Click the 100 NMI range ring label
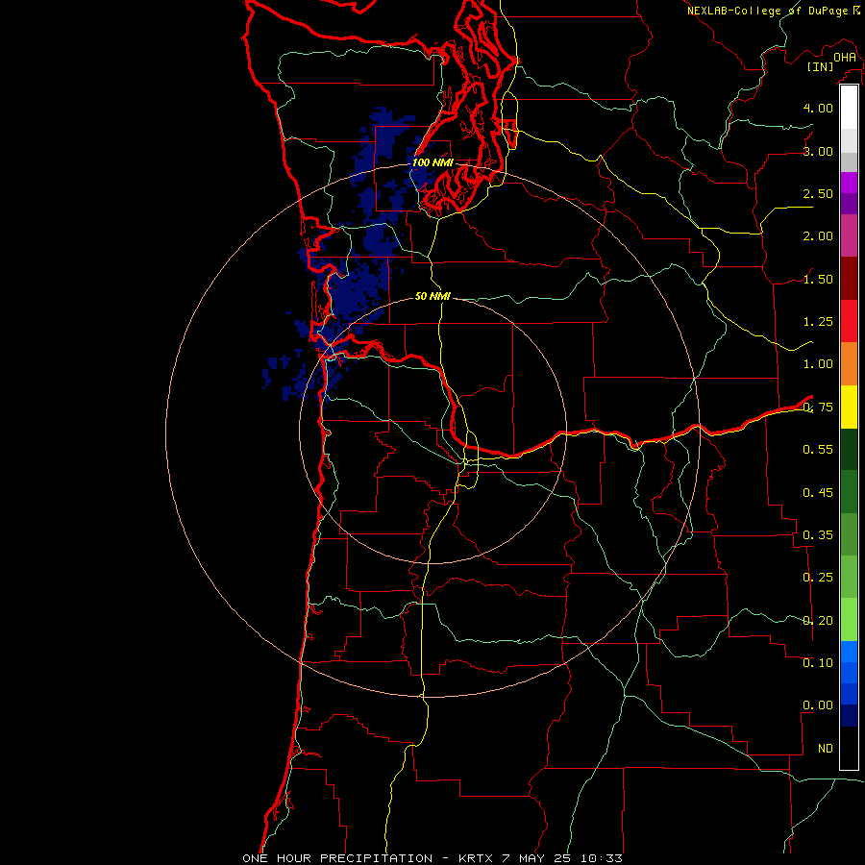Screen dimensions: 865x865 click(x=432, y=162)
